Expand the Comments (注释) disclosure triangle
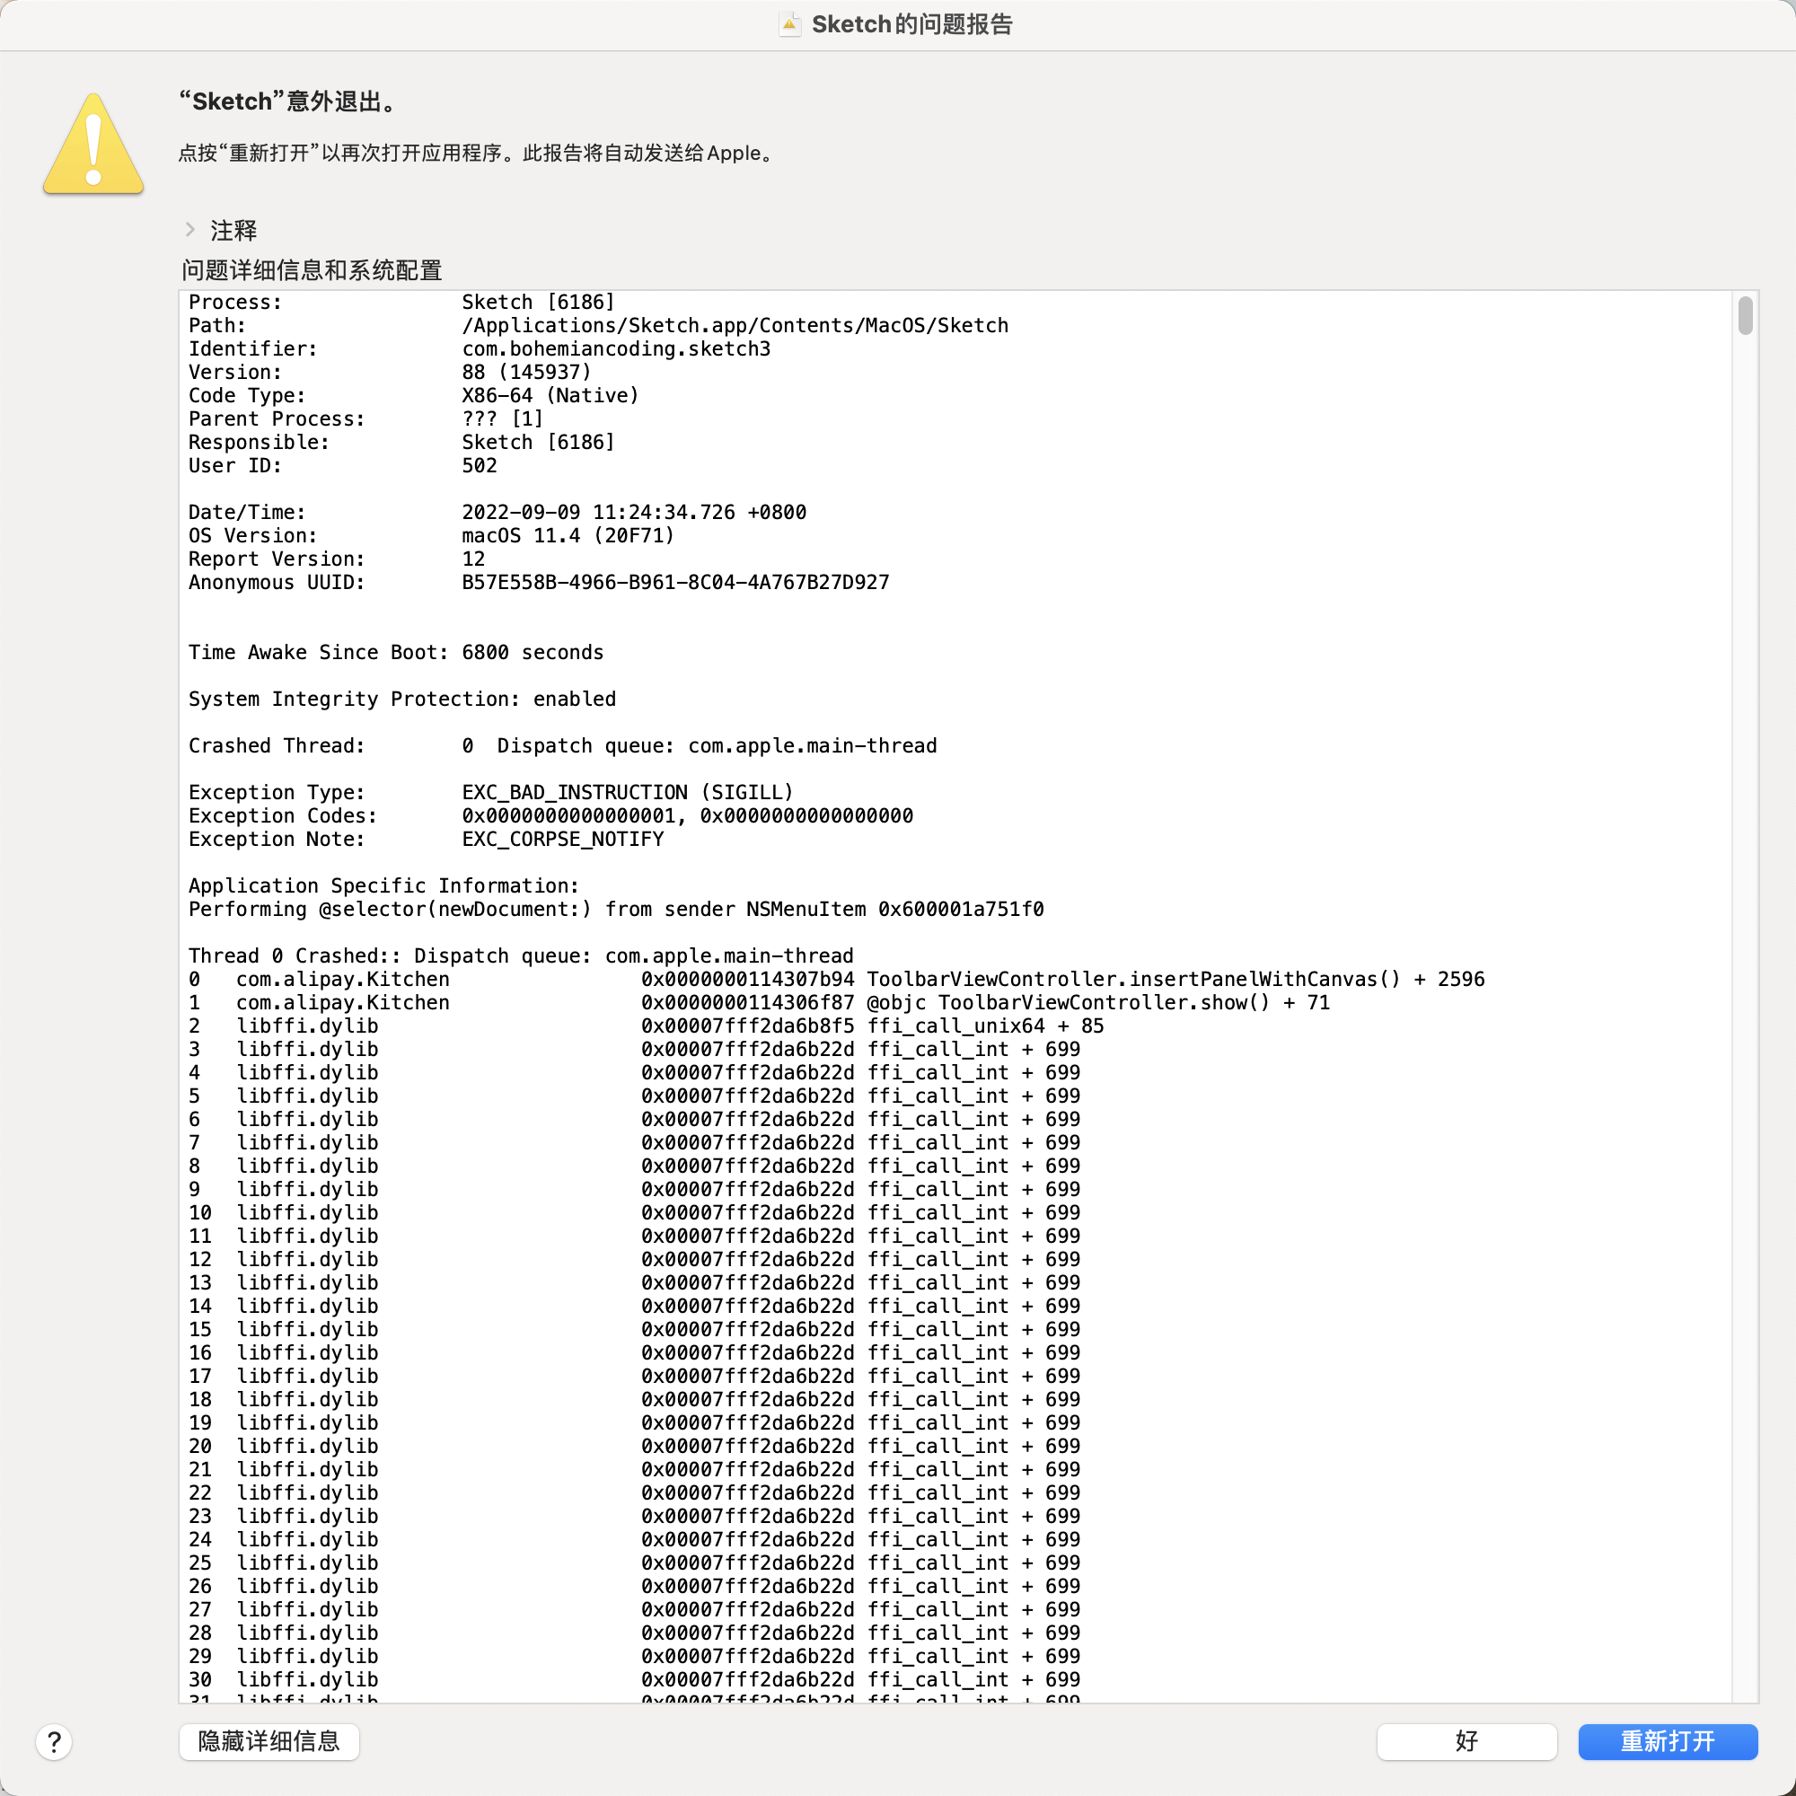1796x1796 pixels. tap(190, 230)
